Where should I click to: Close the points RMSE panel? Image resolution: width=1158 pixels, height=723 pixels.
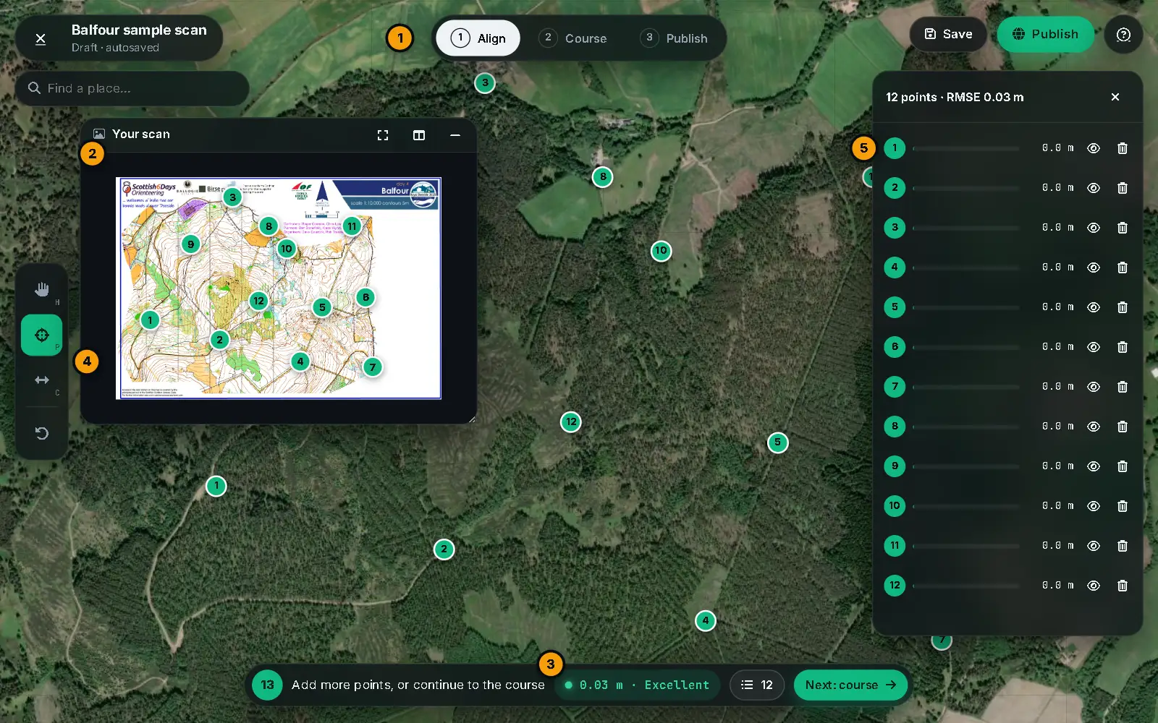(x=1115, y=97)
